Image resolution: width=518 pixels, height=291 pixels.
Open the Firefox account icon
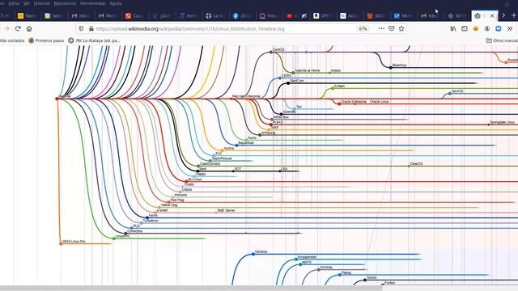click(x=487, y=29)
